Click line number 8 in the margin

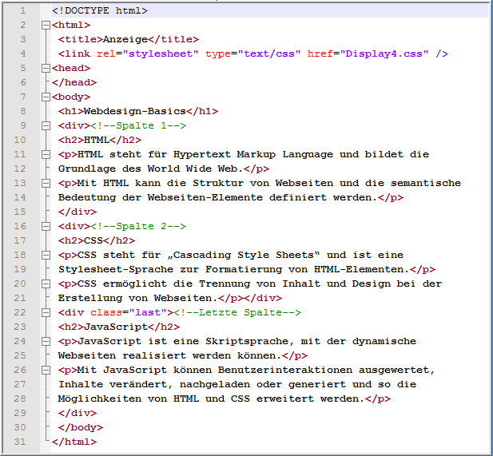(23, 111)
